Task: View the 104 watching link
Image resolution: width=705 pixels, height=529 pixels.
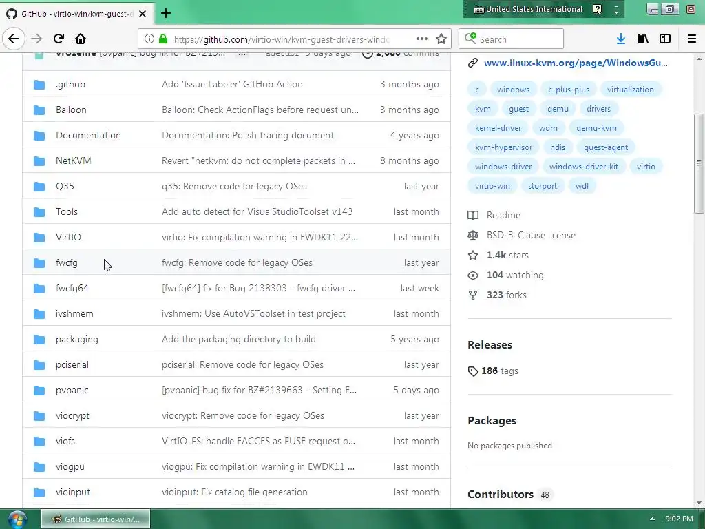Action: [515, 275]
